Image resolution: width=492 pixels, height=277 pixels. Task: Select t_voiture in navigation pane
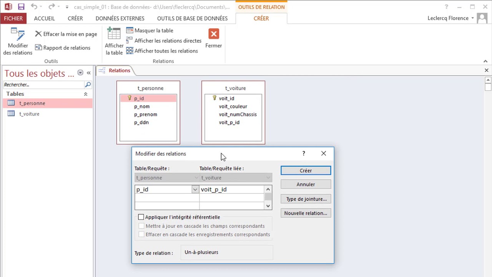pos(48,114)
